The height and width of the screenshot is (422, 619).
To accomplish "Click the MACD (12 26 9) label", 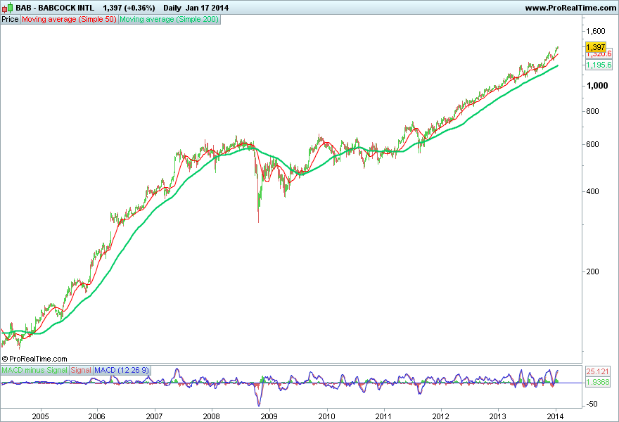I will click(122, 370).
